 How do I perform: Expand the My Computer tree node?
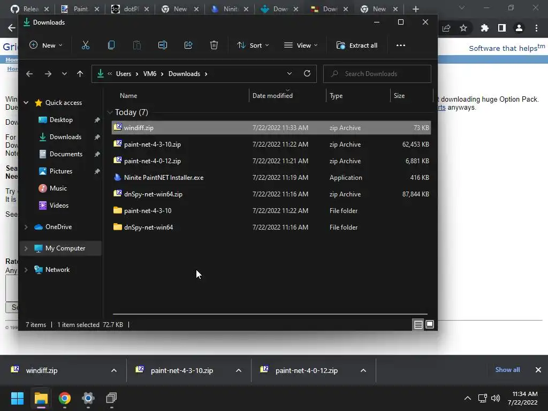coord(26,248)
